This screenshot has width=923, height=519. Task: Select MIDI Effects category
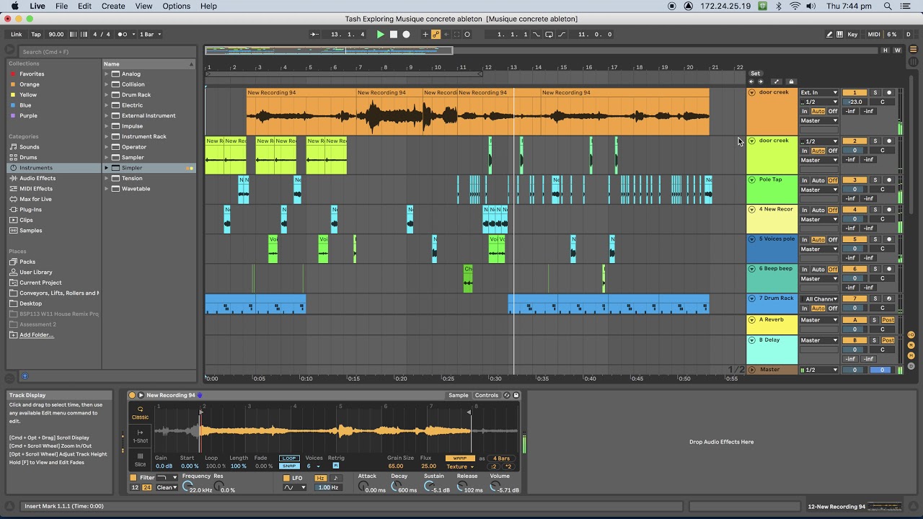pos(36,188)
